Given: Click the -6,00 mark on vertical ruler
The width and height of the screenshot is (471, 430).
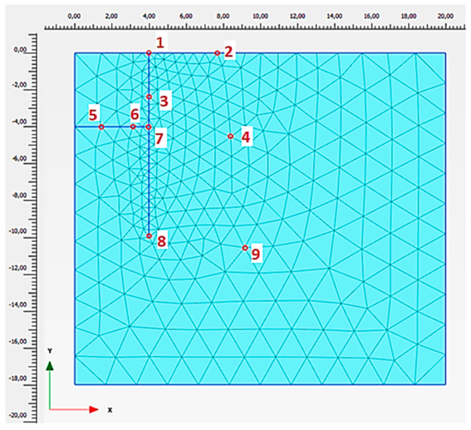Looking at the screenshot, I should click(x=20, y=159).
